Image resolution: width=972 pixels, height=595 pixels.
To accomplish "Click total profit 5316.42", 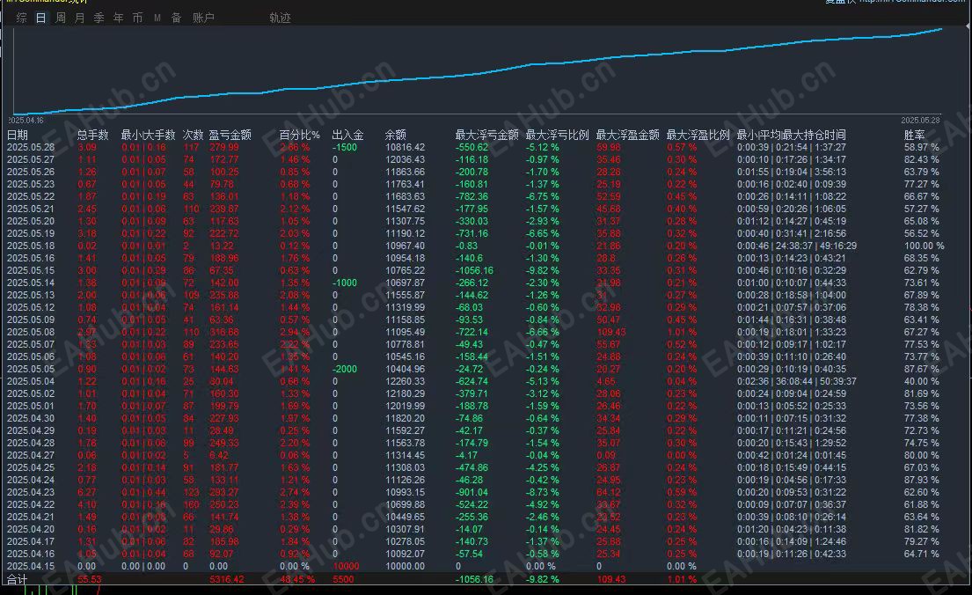I will pos(227,579).
